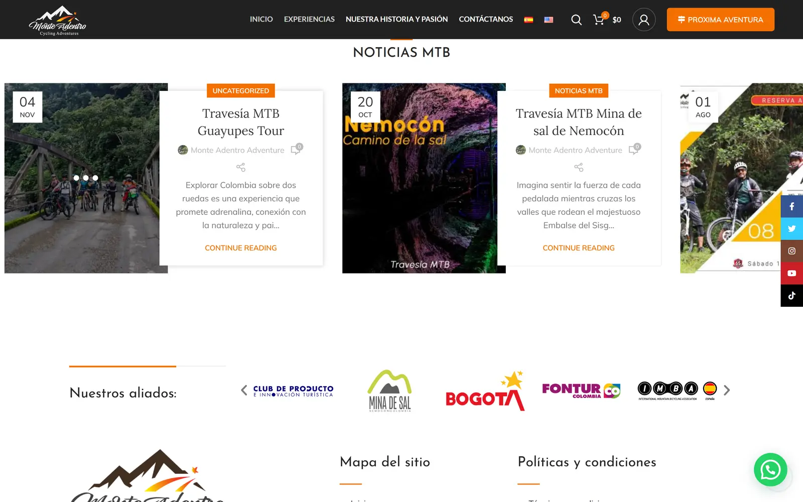Image resolution: width=803 pixels, height=502 pixels.
Task: Open NUESTRA HISTORIA Y PASIÓN menu
Action: point(396,19)
